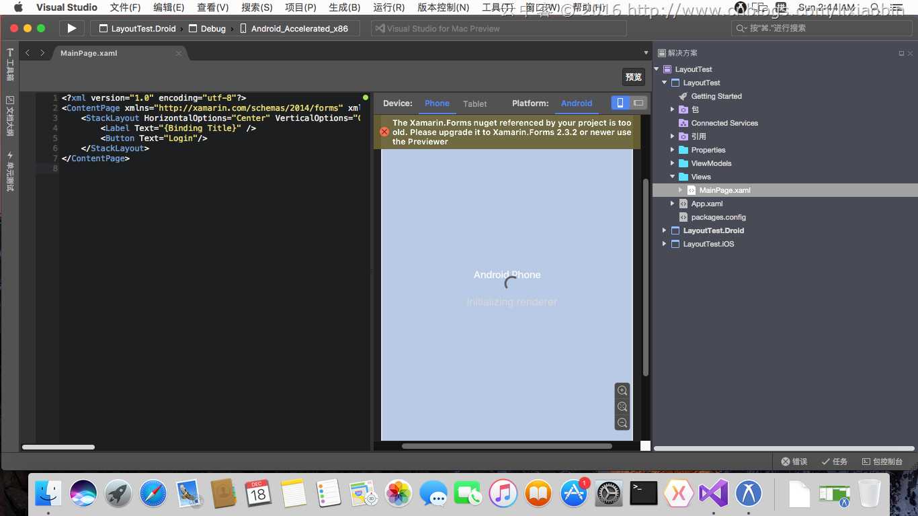Screen dimensions: 918x516
Task: Open the document outline sidebar panel
Action: pyautogui.click(x=9, y=116)
